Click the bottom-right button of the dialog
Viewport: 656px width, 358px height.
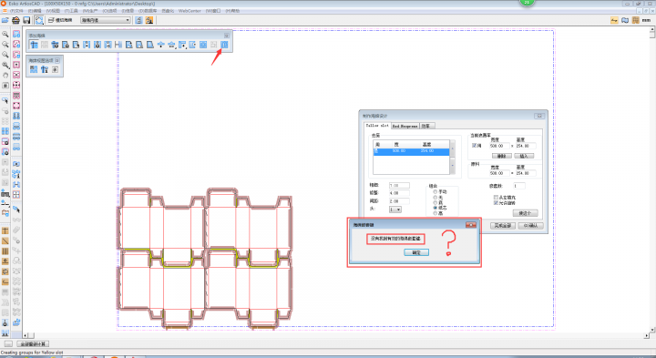click(x=531, y=226)
